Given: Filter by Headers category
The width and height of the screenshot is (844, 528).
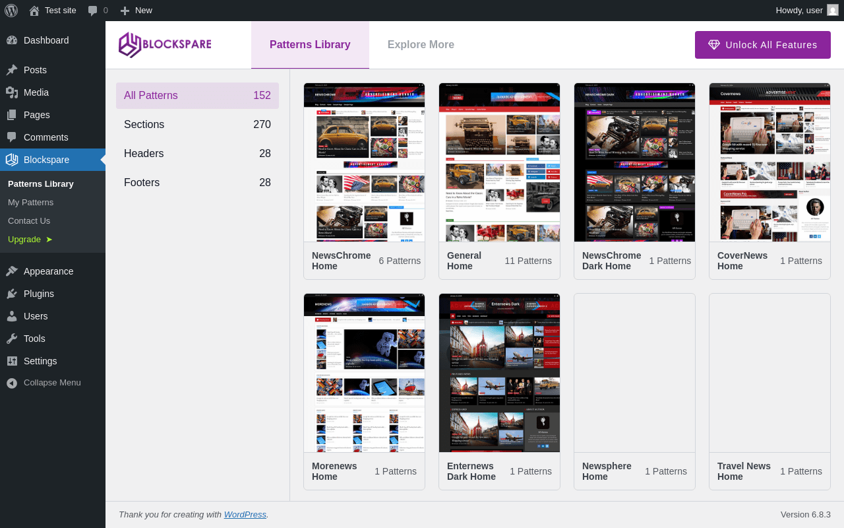Looking at the screenshot, I should [197, 154].
